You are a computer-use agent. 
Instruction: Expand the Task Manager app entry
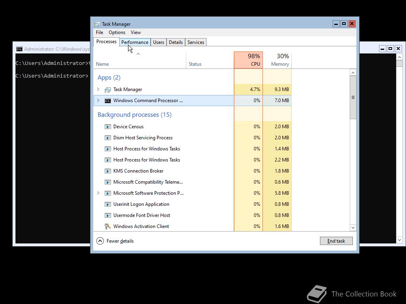click(x=98, y=89)
